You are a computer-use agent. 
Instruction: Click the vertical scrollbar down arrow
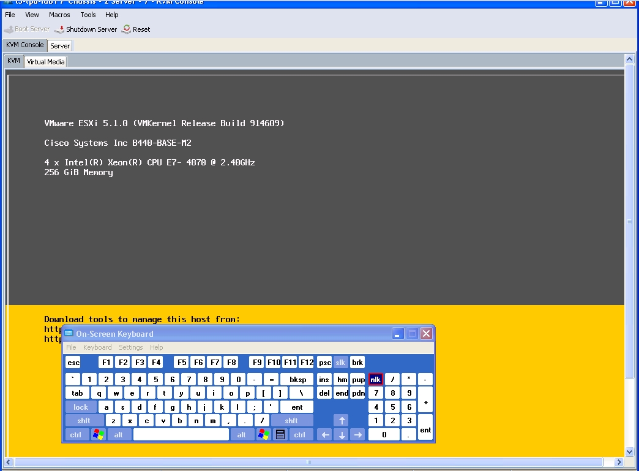coord(629,451)
